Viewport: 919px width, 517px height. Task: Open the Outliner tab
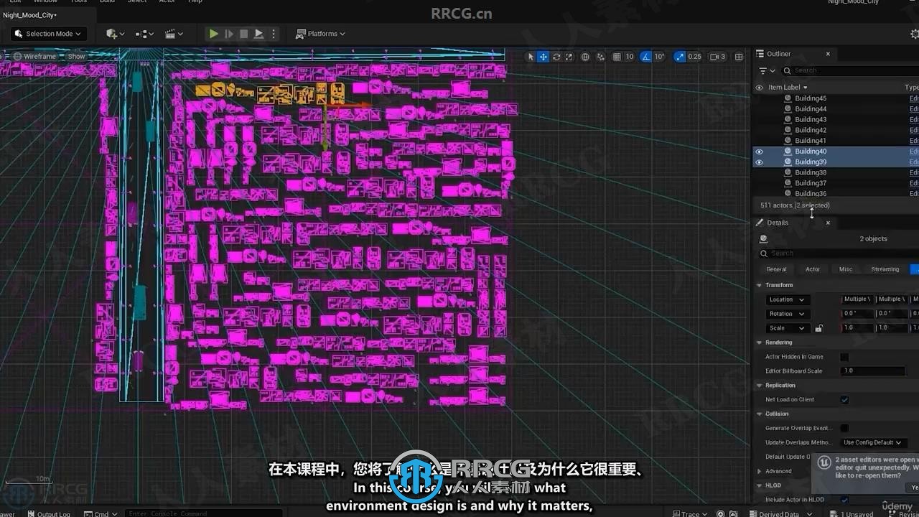coord(778,54)
